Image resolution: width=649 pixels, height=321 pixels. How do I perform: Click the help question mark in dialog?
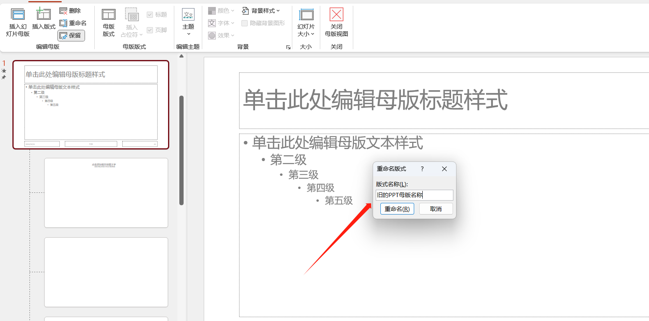422,169
